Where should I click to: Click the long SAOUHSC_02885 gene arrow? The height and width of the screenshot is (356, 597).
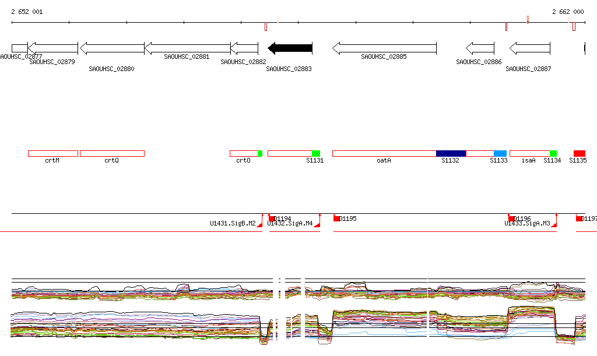tap(384, 48)
